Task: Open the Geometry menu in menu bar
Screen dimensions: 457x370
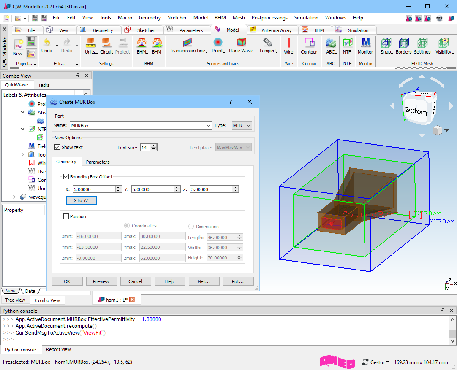Action: click(x=150, y=18)
